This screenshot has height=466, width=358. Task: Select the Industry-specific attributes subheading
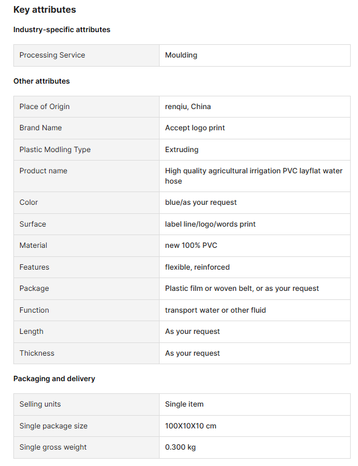[62, 30]
